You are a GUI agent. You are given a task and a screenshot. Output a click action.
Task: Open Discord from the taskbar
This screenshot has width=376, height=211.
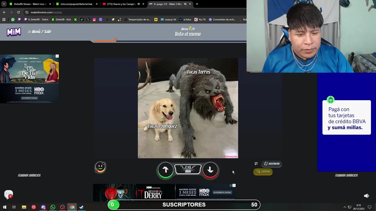coord(43,207)
